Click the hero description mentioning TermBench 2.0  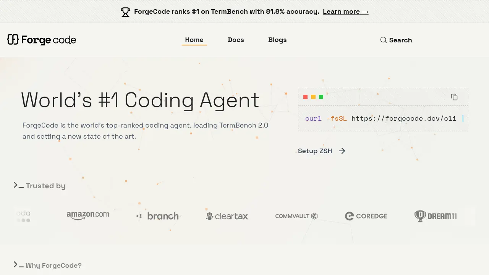[145, 131]
